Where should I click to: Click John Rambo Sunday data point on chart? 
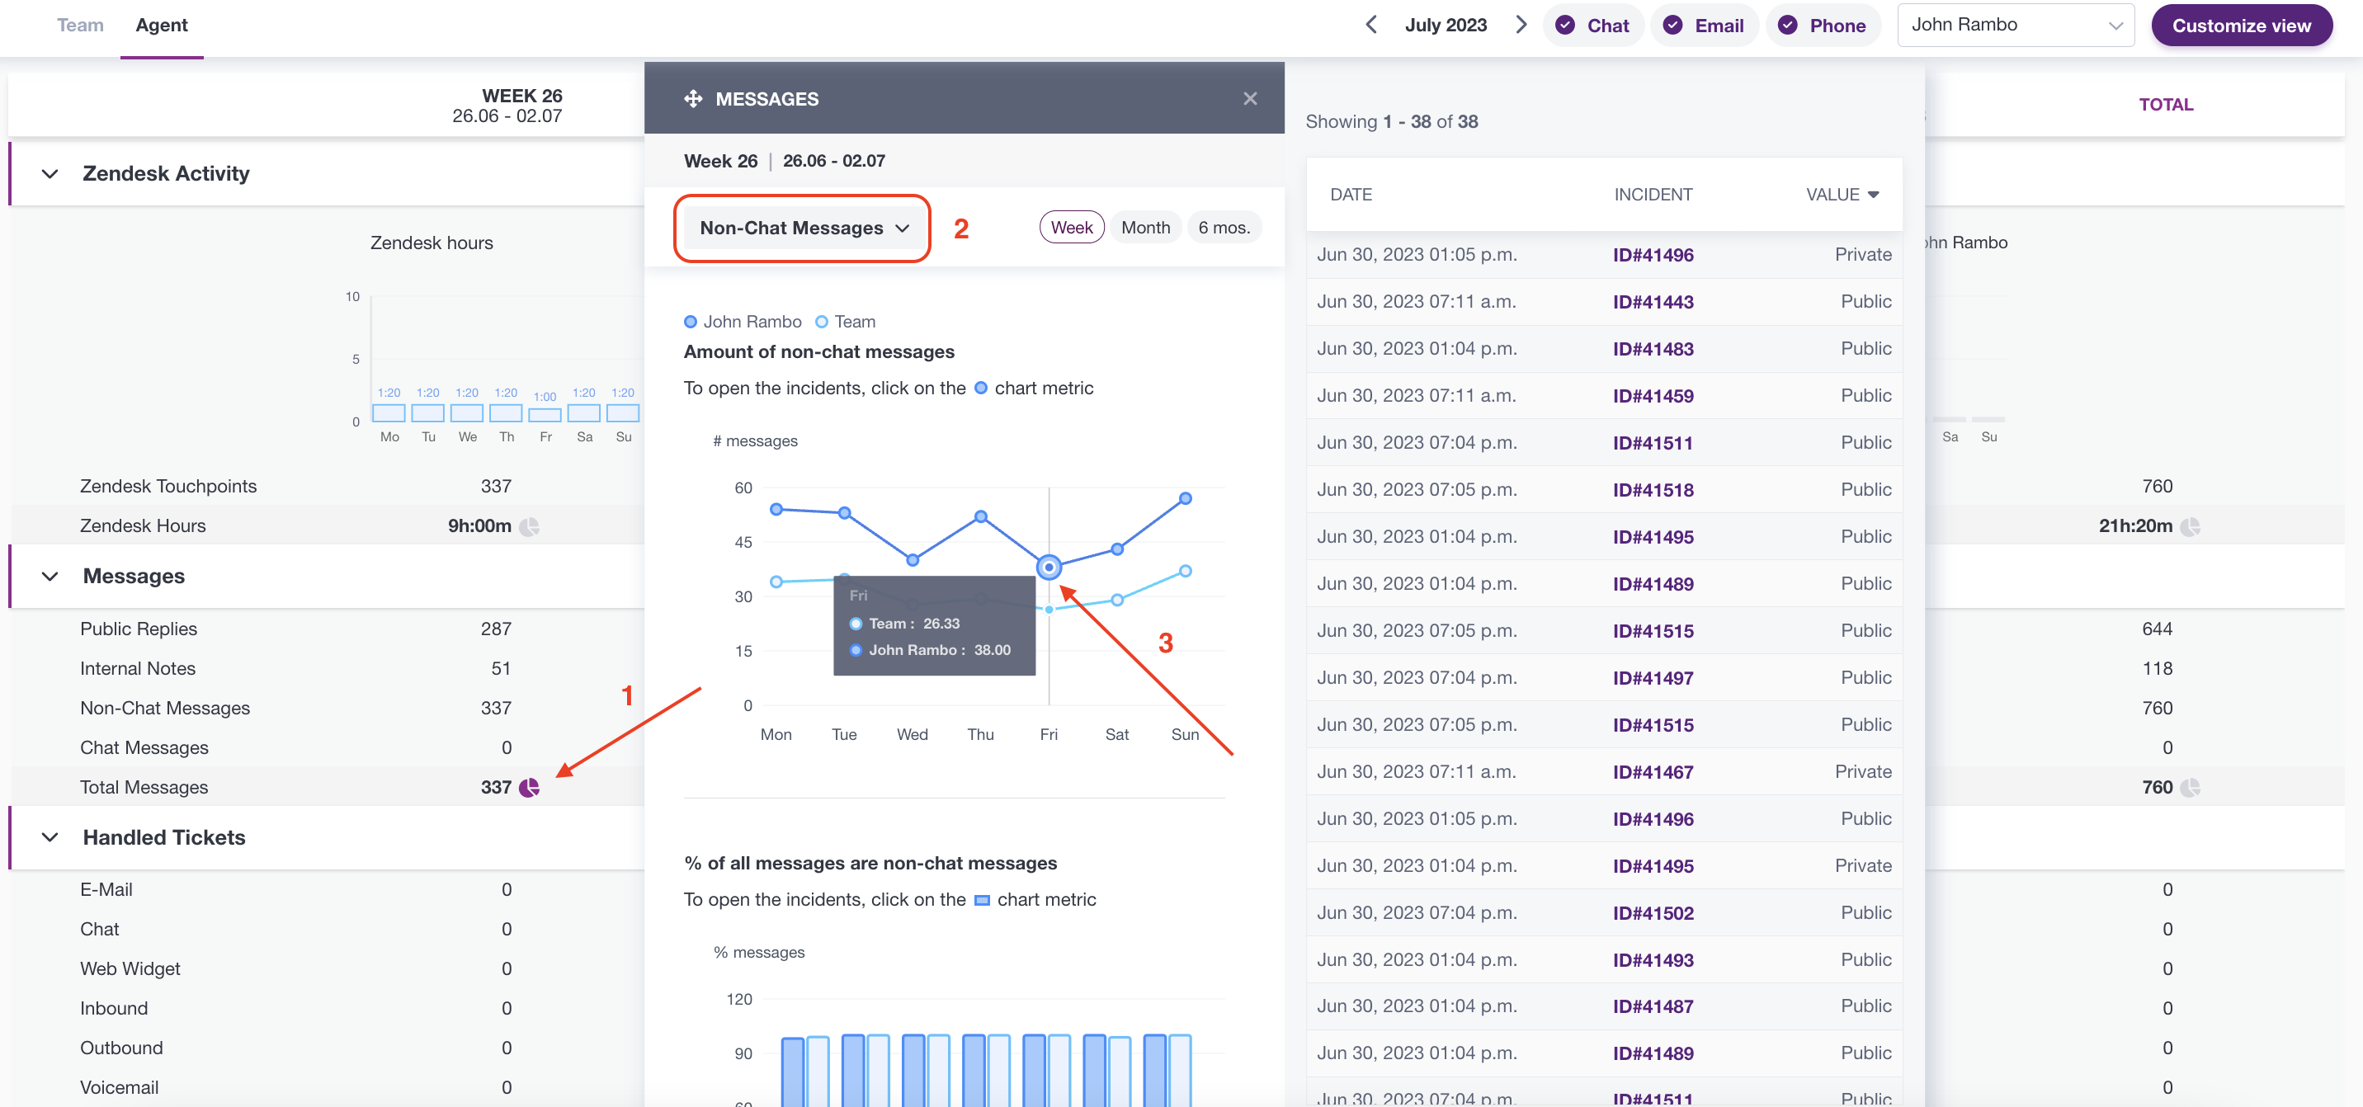(1185, 499)
